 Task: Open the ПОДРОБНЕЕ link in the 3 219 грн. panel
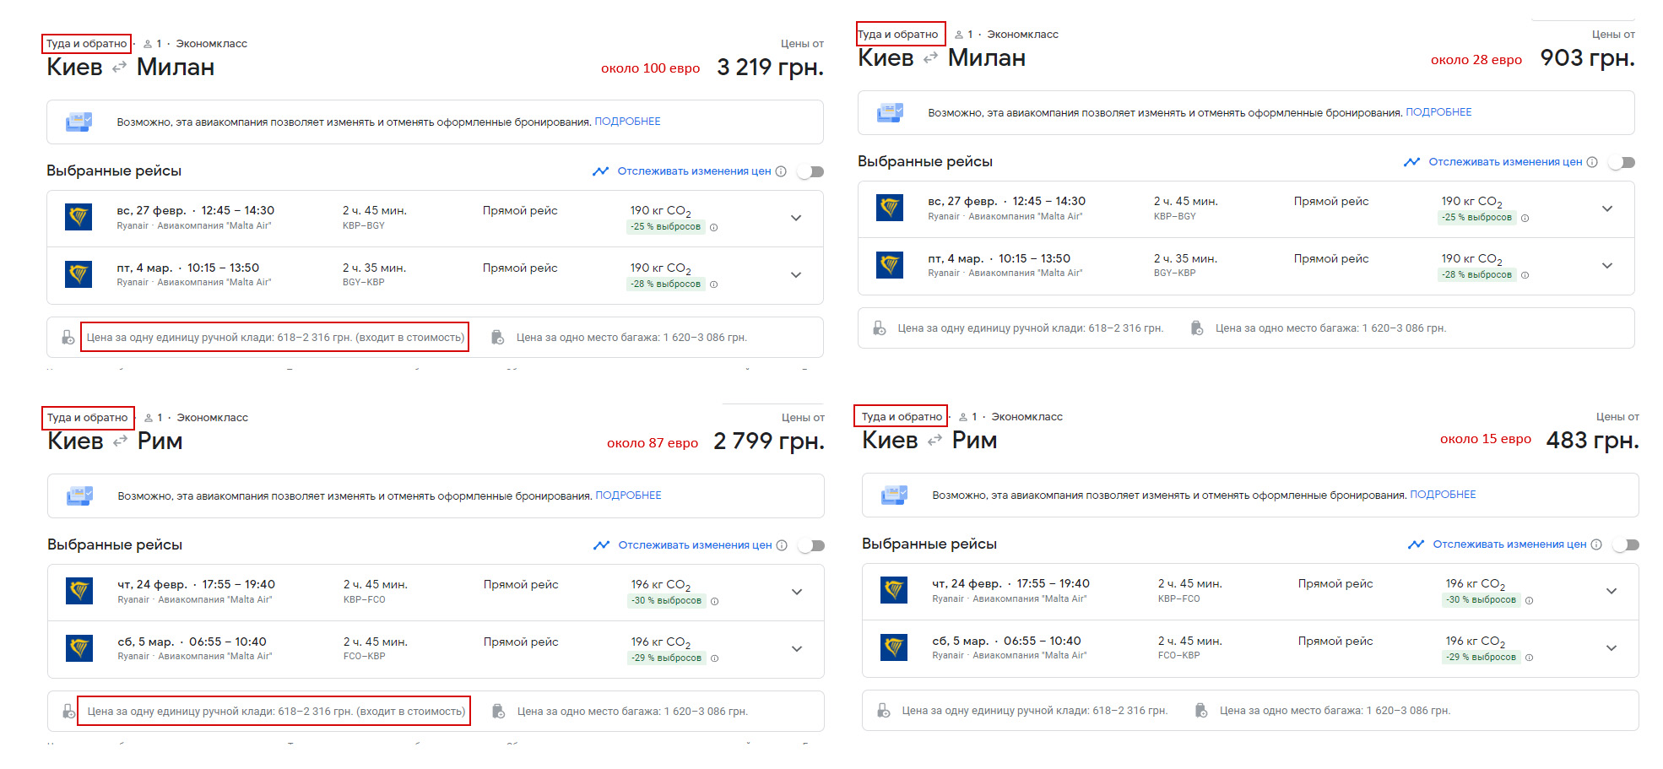[x=627, y=122]
